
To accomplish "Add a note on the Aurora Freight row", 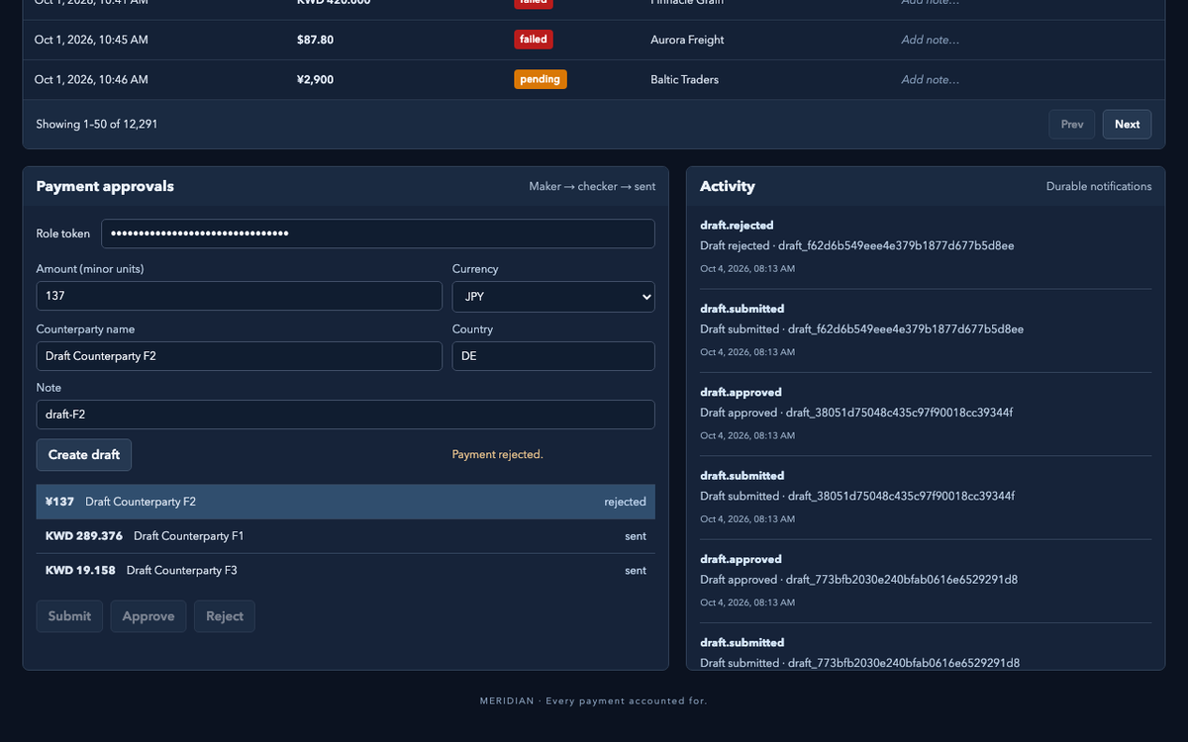I will coord(930,40).
